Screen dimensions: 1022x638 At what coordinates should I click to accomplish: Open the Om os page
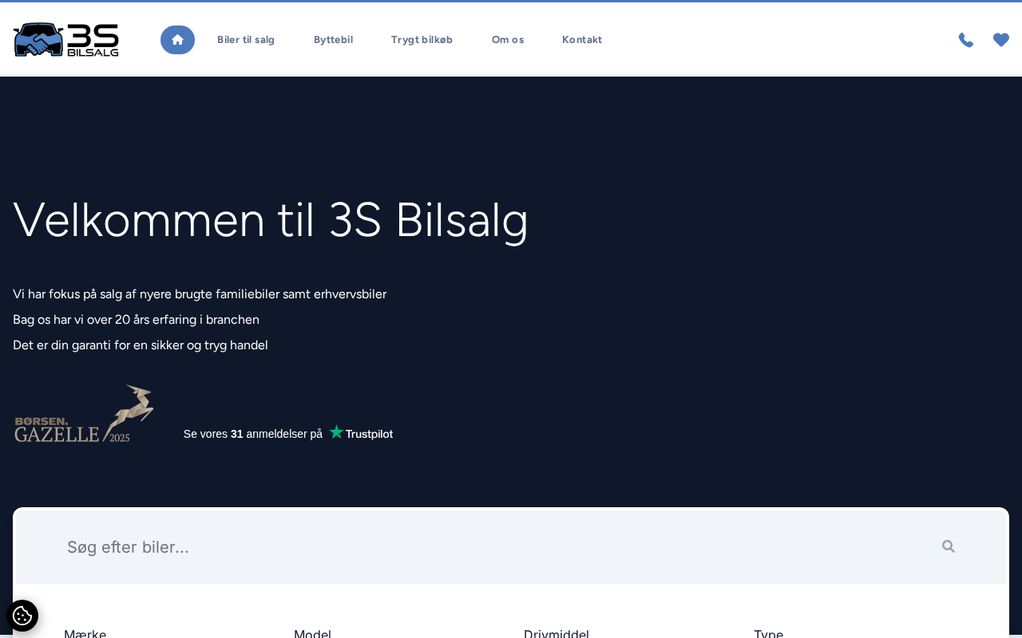[508, 40]
